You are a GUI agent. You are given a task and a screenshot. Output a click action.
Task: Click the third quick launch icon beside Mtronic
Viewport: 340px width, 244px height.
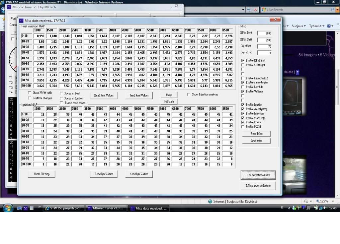[32, 208]
